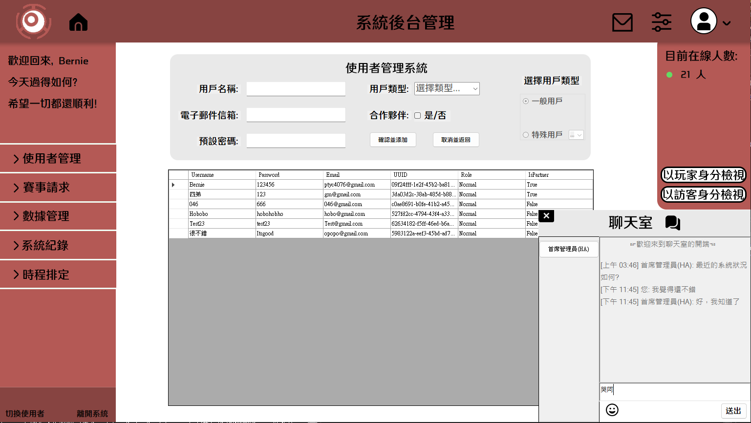The width and height of the screenshot is (751, 423).
Task: Click the 用戶名稱 input field
Action: (296, 89)
